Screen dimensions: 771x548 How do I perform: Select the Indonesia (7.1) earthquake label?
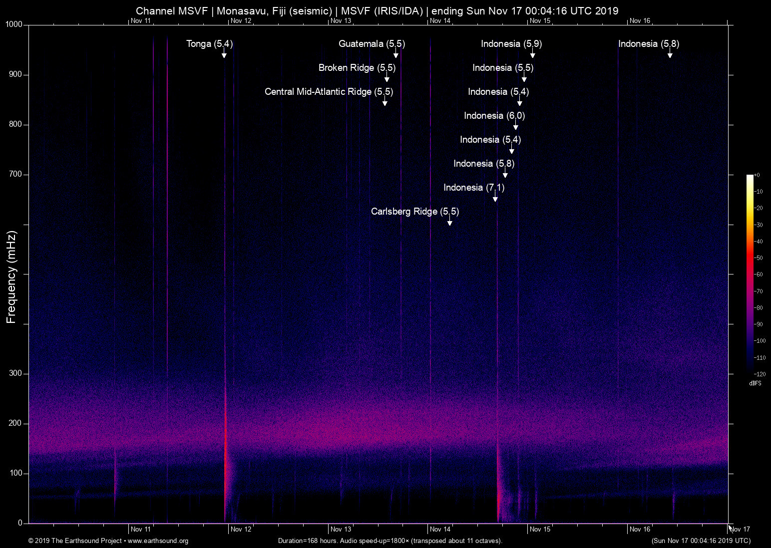coord(474,188)
